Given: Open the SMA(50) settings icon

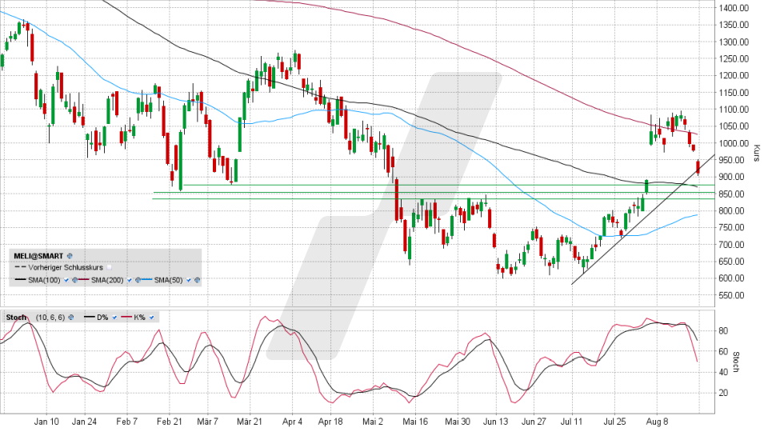Looking at the screenshot, I should (198, 280).
